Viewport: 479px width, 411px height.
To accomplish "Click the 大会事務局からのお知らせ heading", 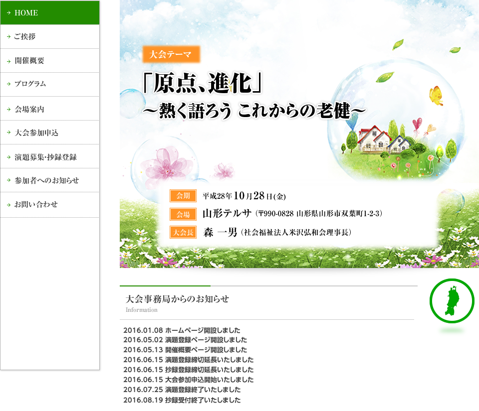I will [177, 299].
